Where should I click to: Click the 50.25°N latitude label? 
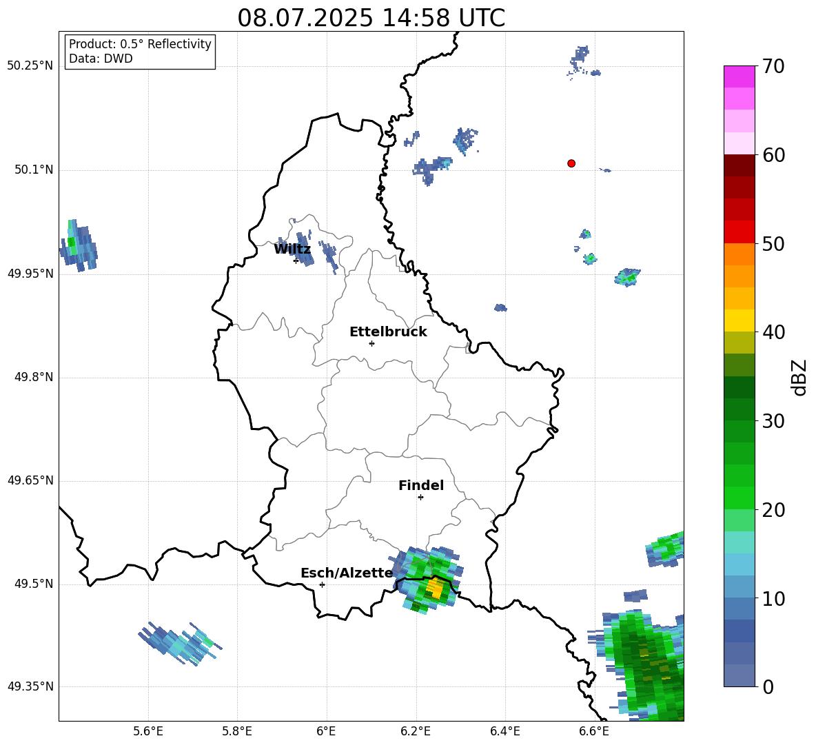[x=30, y=66]
